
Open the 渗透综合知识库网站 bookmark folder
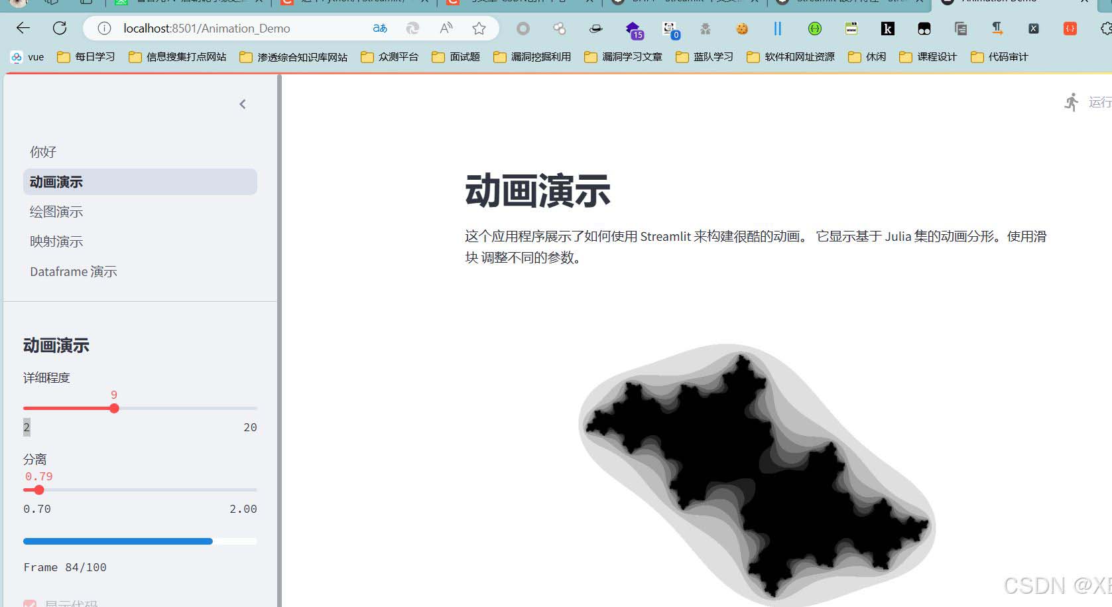pos(293,57)
